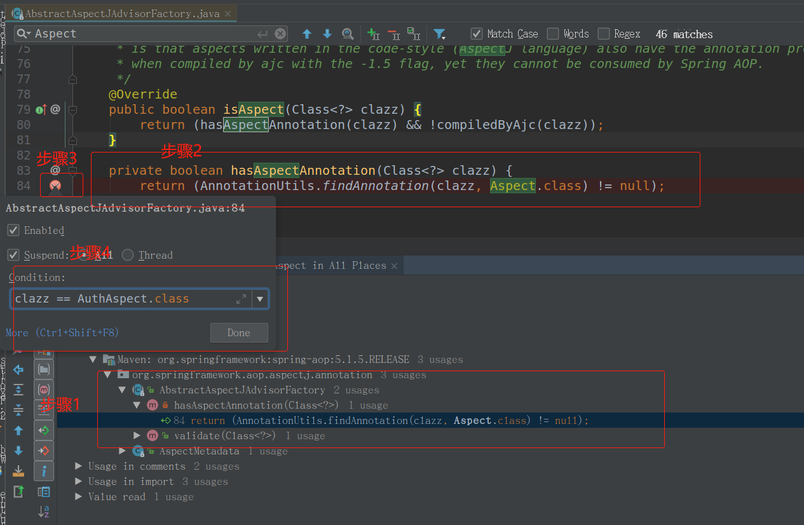Open More breakpoint settings link

62,332
